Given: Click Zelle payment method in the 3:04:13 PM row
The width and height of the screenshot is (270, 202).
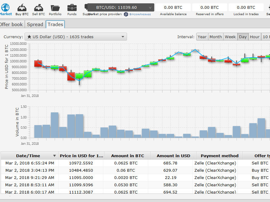Looking at the screenshot, I should pyautogui.click(x=215, y=171).
